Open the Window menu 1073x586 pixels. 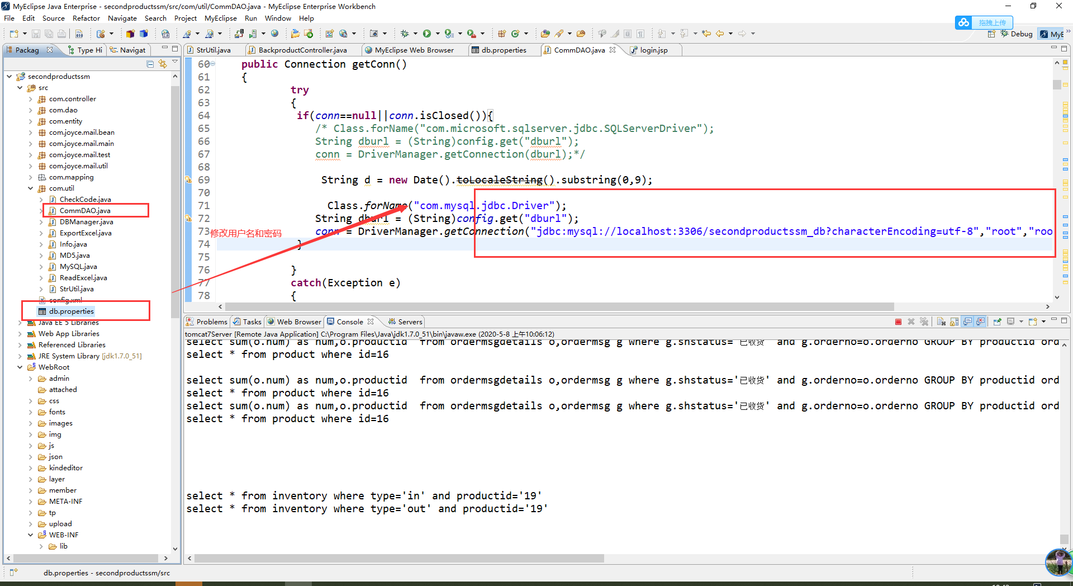click(278, 18)
